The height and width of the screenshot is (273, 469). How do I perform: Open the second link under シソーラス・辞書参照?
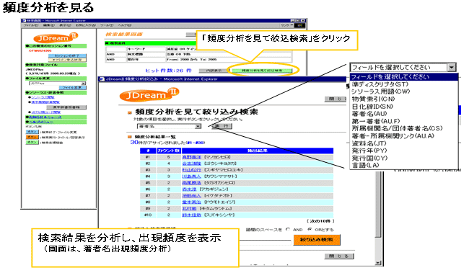pyautogui.click(x=45, y=102)
